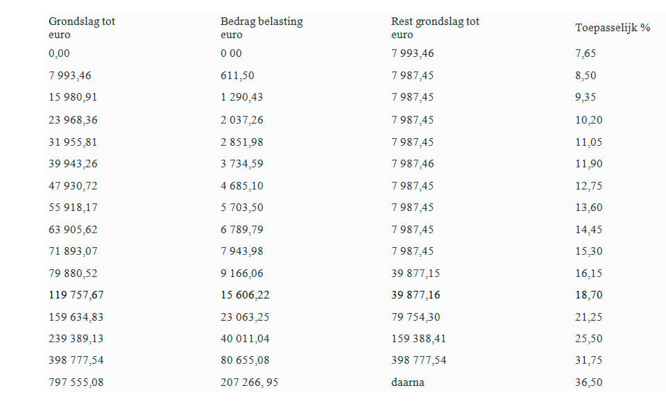
Task: Select the "Toepasselijk %" column header
Action: tap(613, 28)
